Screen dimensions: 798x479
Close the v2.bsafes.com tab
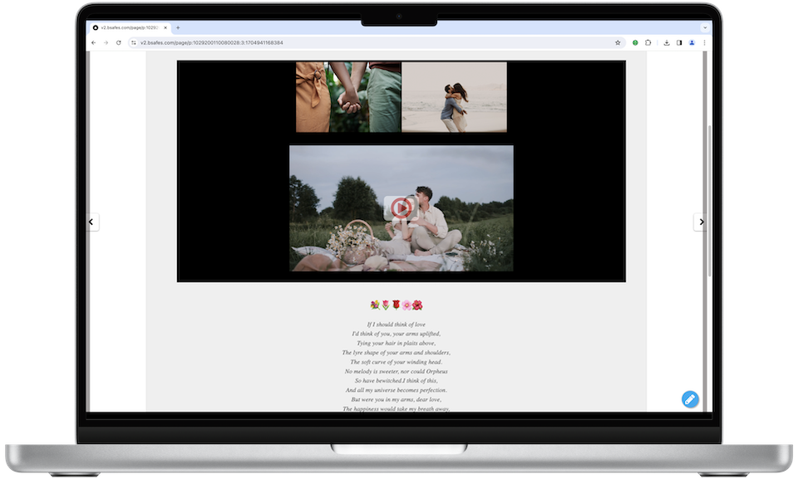[165, 27]
